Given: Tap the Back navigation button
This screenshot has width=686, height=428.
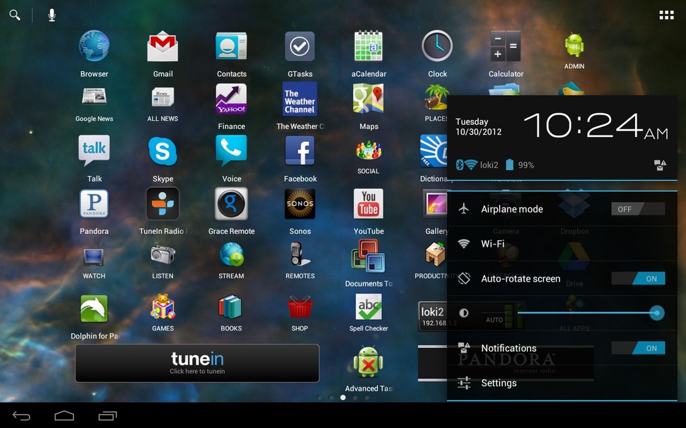Looking at the screenshot, I should pos(21,416).
